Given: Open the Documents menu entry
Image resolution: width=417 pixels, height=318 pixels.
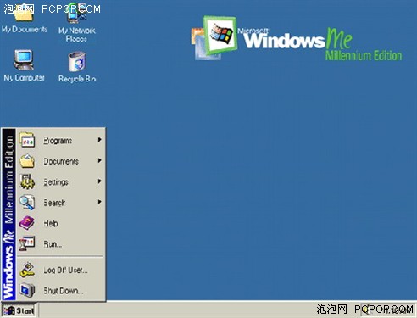Looking at the screenshot, I should click(61, 161).
